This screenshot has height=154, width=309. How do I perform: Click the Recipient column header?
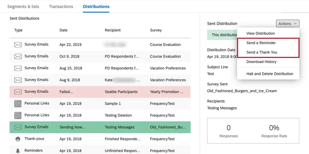point(113,30)
